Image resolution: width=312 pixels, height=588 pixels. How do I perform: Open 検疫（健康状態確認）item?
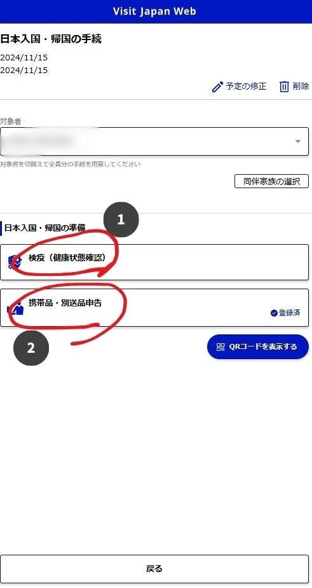pos(154,262)
